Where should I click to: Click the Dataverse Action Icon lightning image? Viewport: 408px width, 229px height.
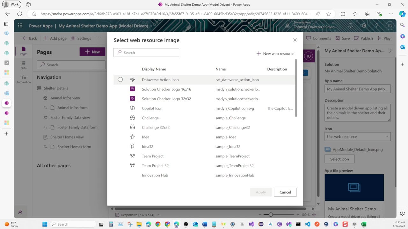tap(132, 80)
